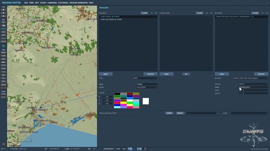Select trigger row 1 ONCE (AB SPAWN, NO EVENT)
Viewport: 270px width, 151px height.
[x=128, y=20]
